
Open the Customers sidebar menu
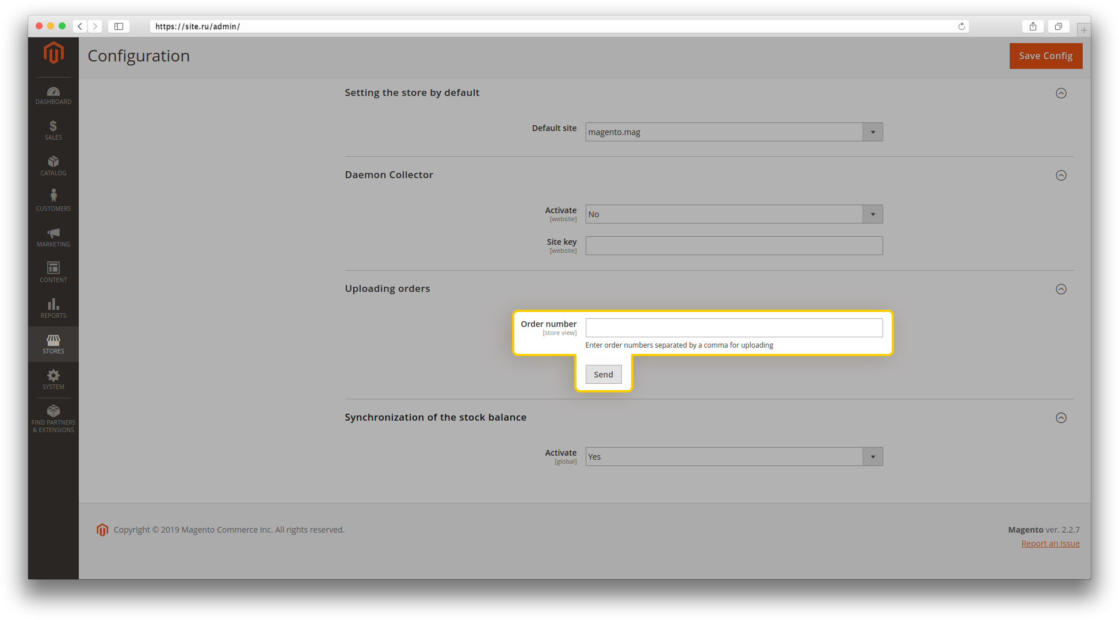pos(54,202)
